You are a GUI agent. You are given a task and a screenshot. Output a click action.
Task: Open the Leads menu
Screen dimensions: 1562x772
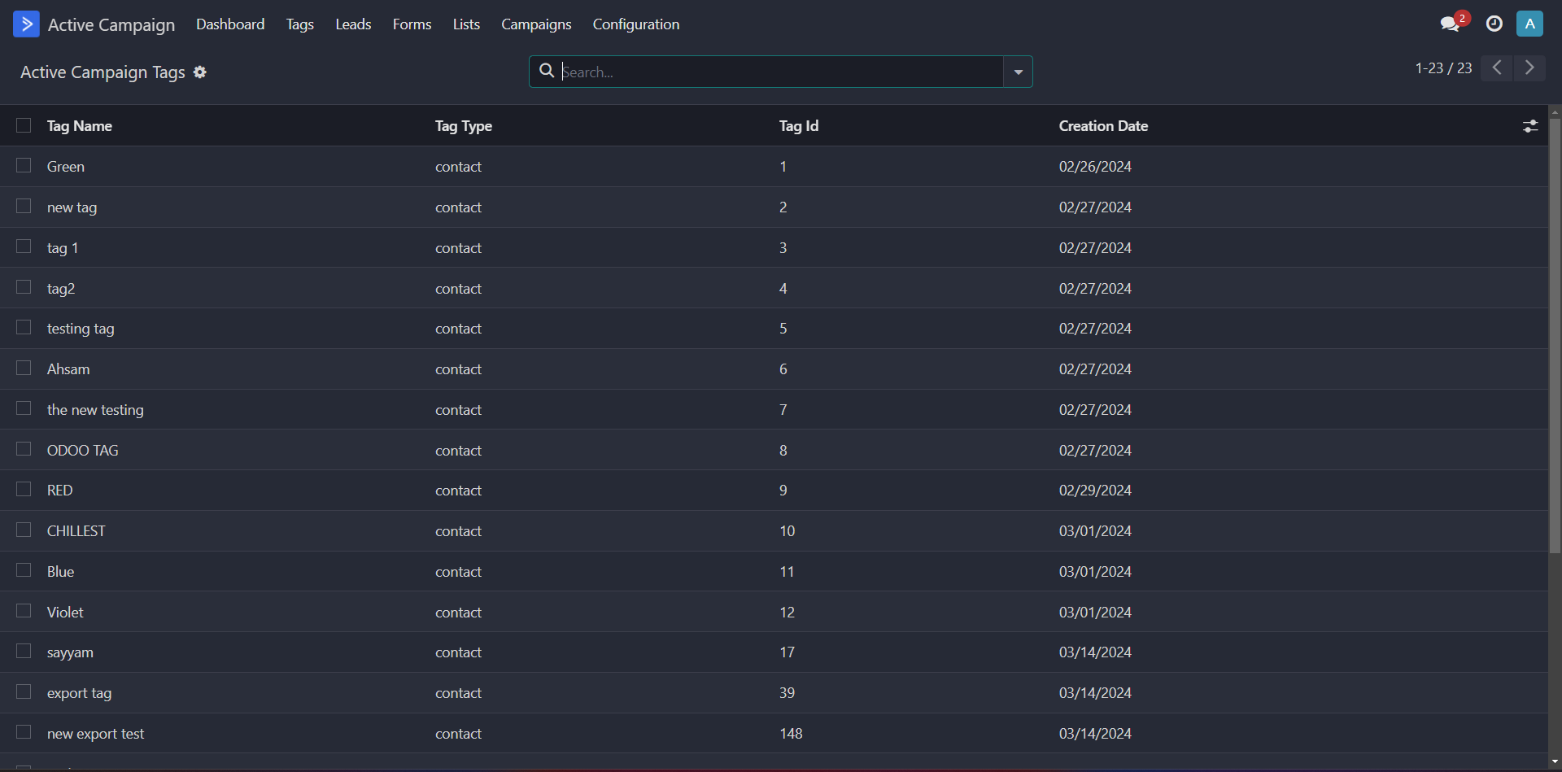click(353, 24)
